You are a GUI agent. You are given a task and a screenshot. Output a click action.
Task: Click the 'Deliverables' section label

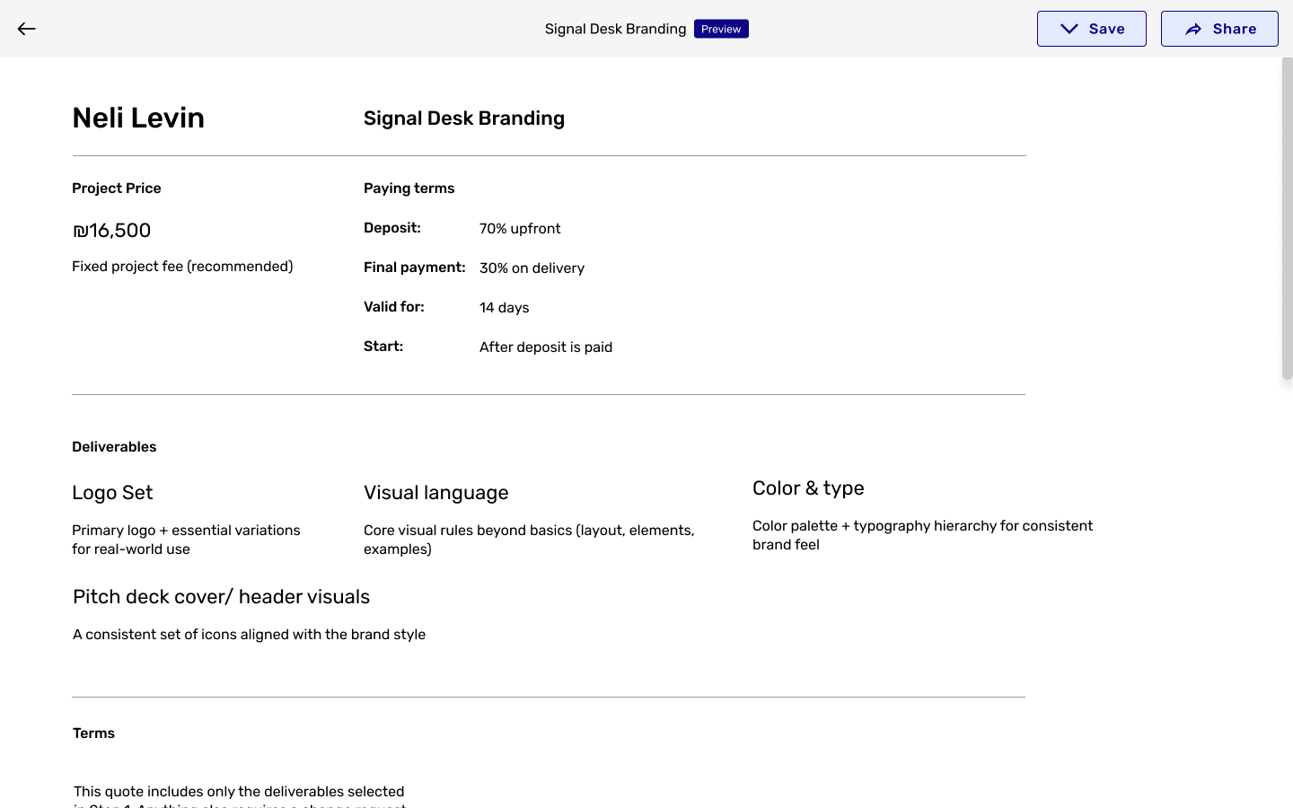(114, 447)
